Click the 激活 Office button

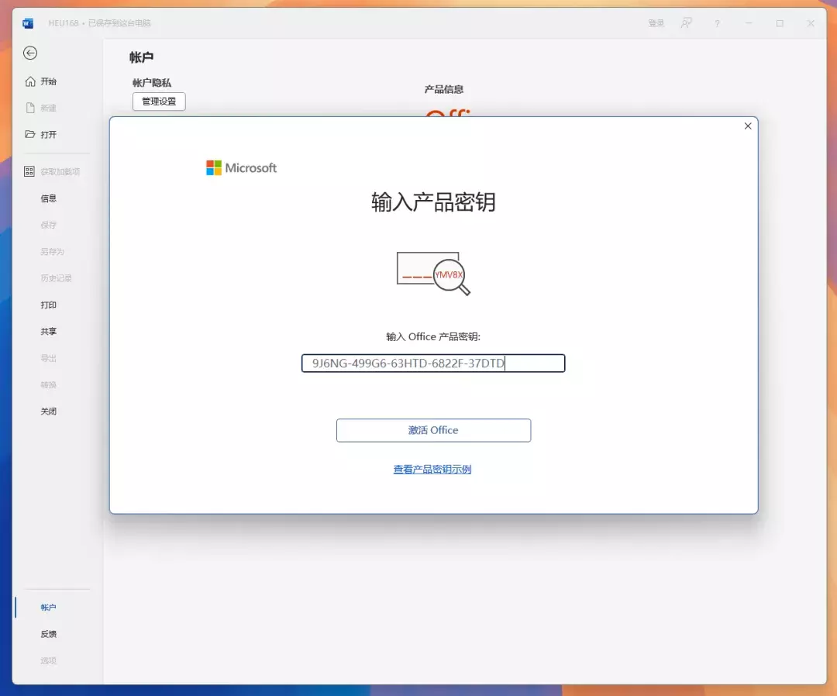[x=433, y=430]
